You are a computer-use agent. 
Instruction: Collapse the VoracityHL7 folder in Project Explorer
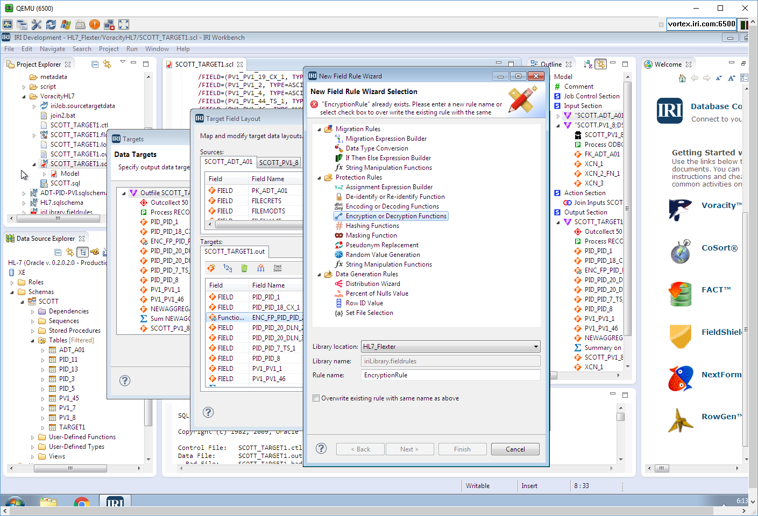[24, 97]
